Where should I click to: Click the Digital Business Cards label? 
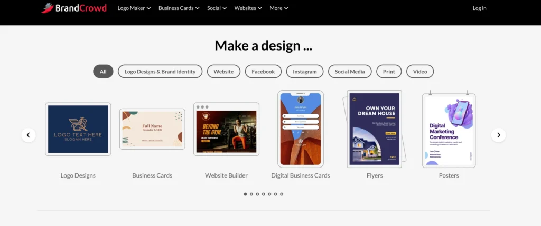[301, 175]
